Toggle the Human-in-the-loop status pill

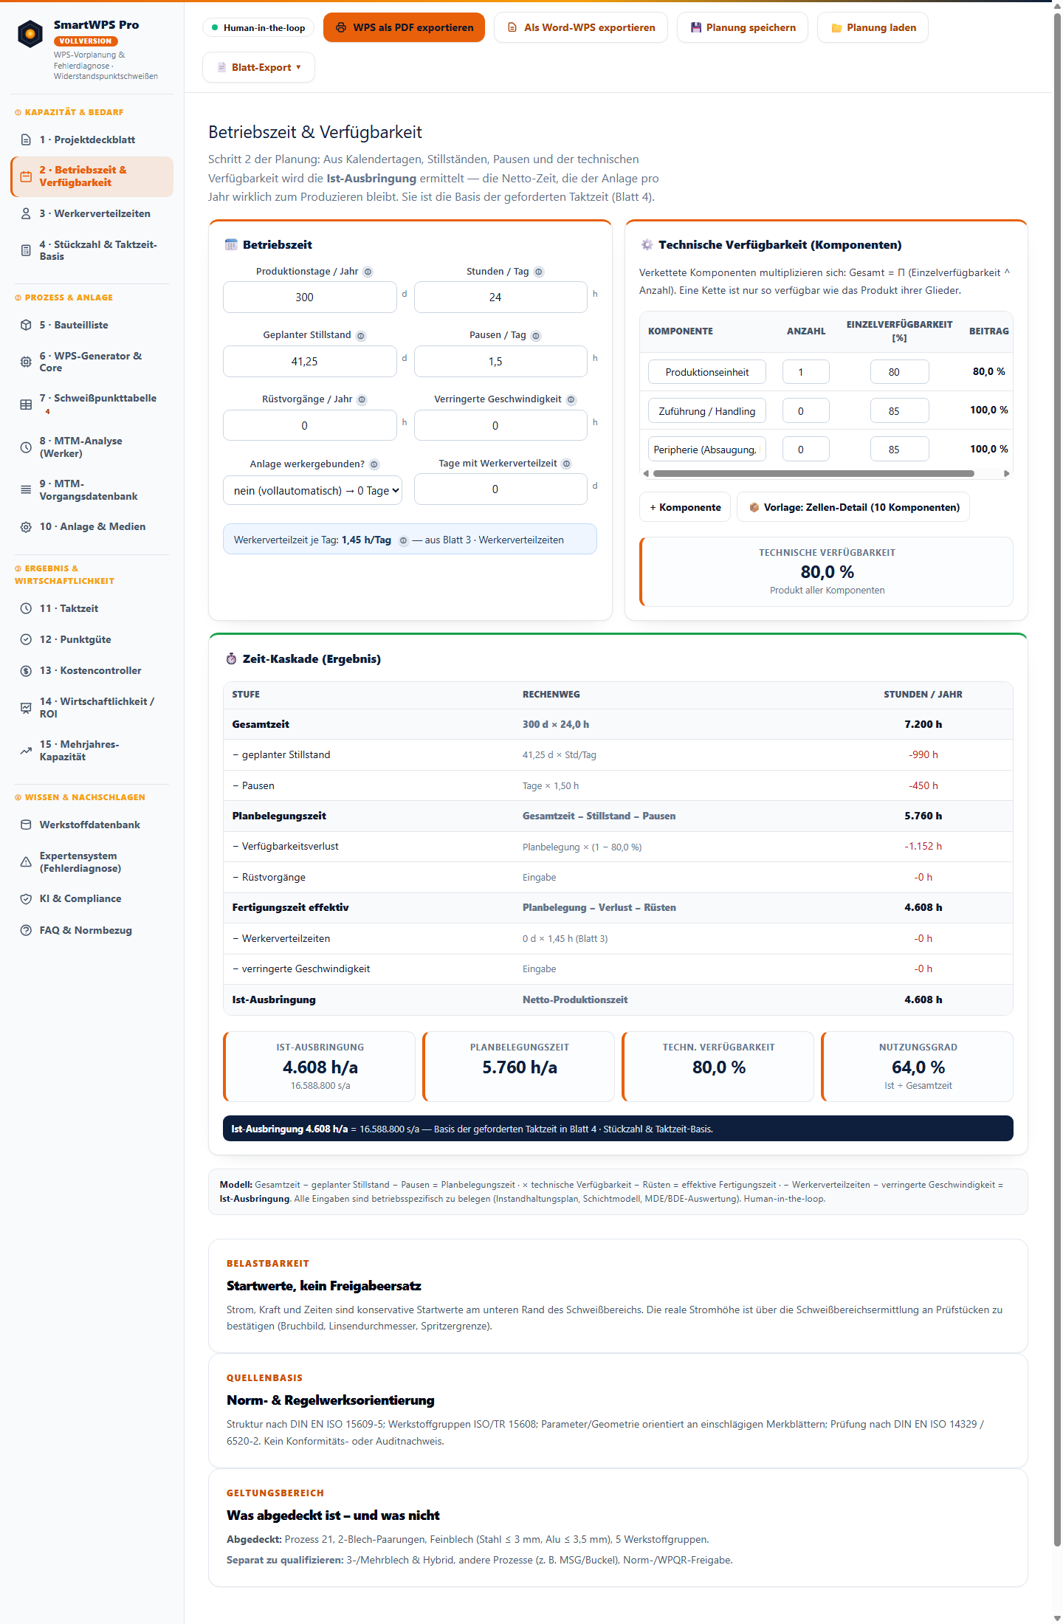tap(258, 28)
